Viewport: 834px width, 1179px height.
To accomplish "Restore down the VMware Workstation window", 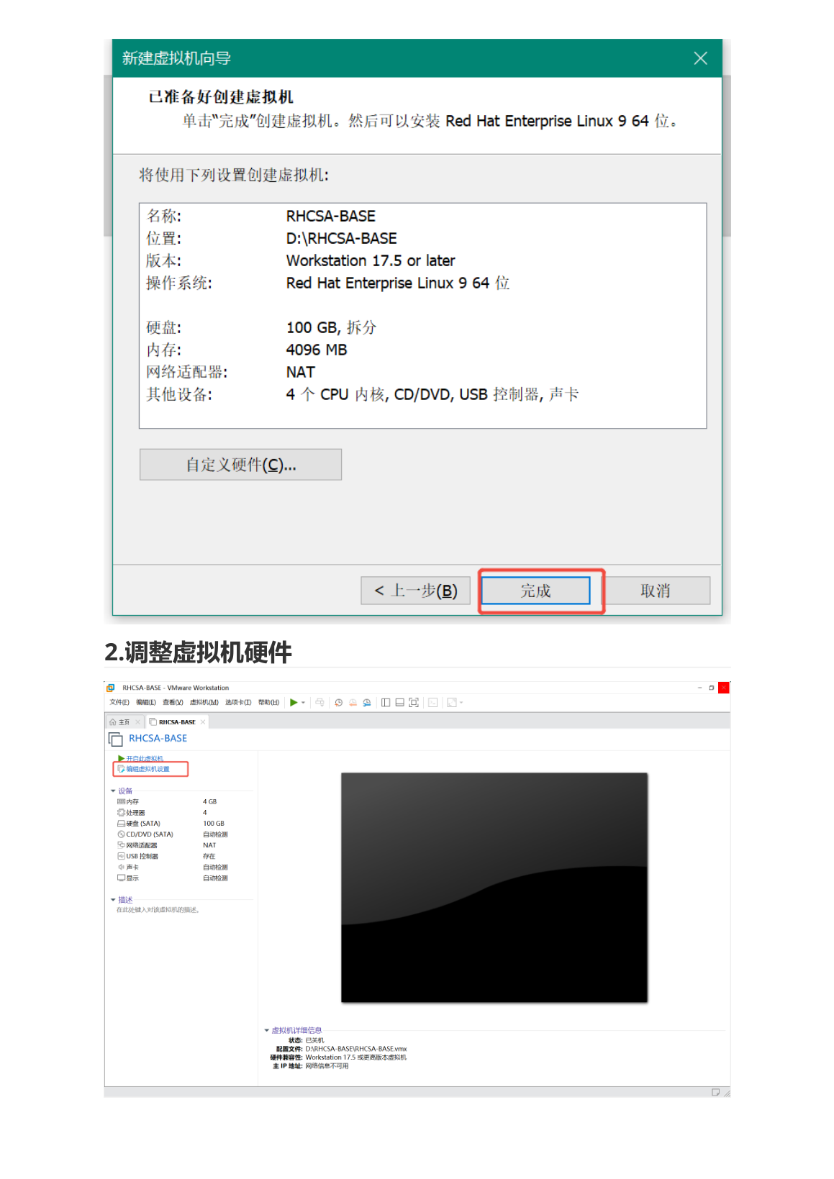I will tap(712, 688).
